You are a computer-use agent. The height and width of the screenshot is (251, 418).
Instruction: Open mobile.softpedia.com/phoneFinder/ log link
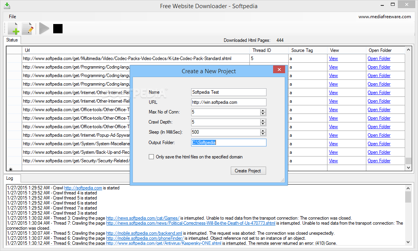[145, 238]
